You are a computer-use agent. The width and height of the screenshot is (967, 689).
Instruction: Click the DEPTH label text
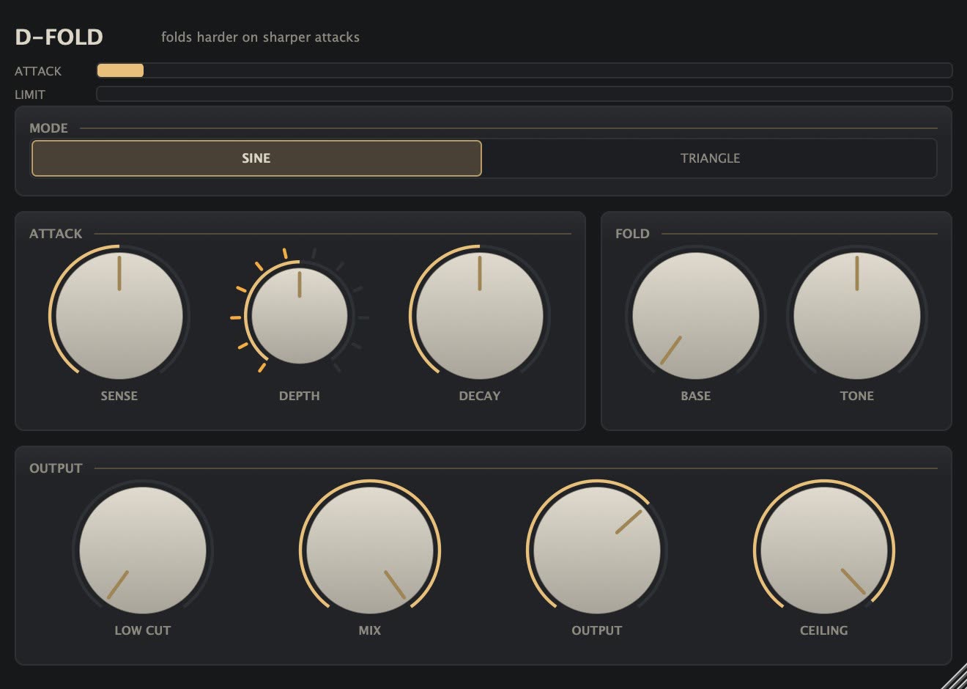coord(300,396)
